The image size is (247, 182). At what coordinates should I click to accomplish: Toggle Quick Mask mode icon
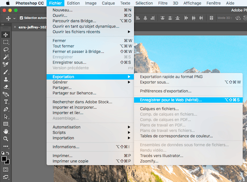[6, 169]
